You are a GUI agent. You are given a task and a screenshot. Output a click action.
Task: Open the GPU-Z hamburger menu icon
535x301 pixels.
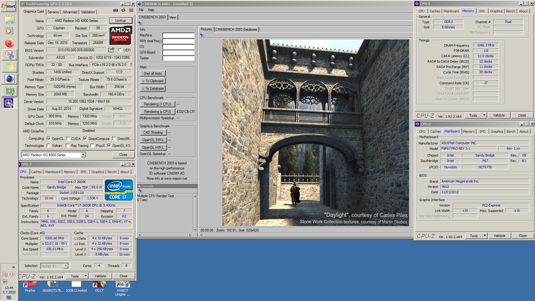click(x=131, y=10)
